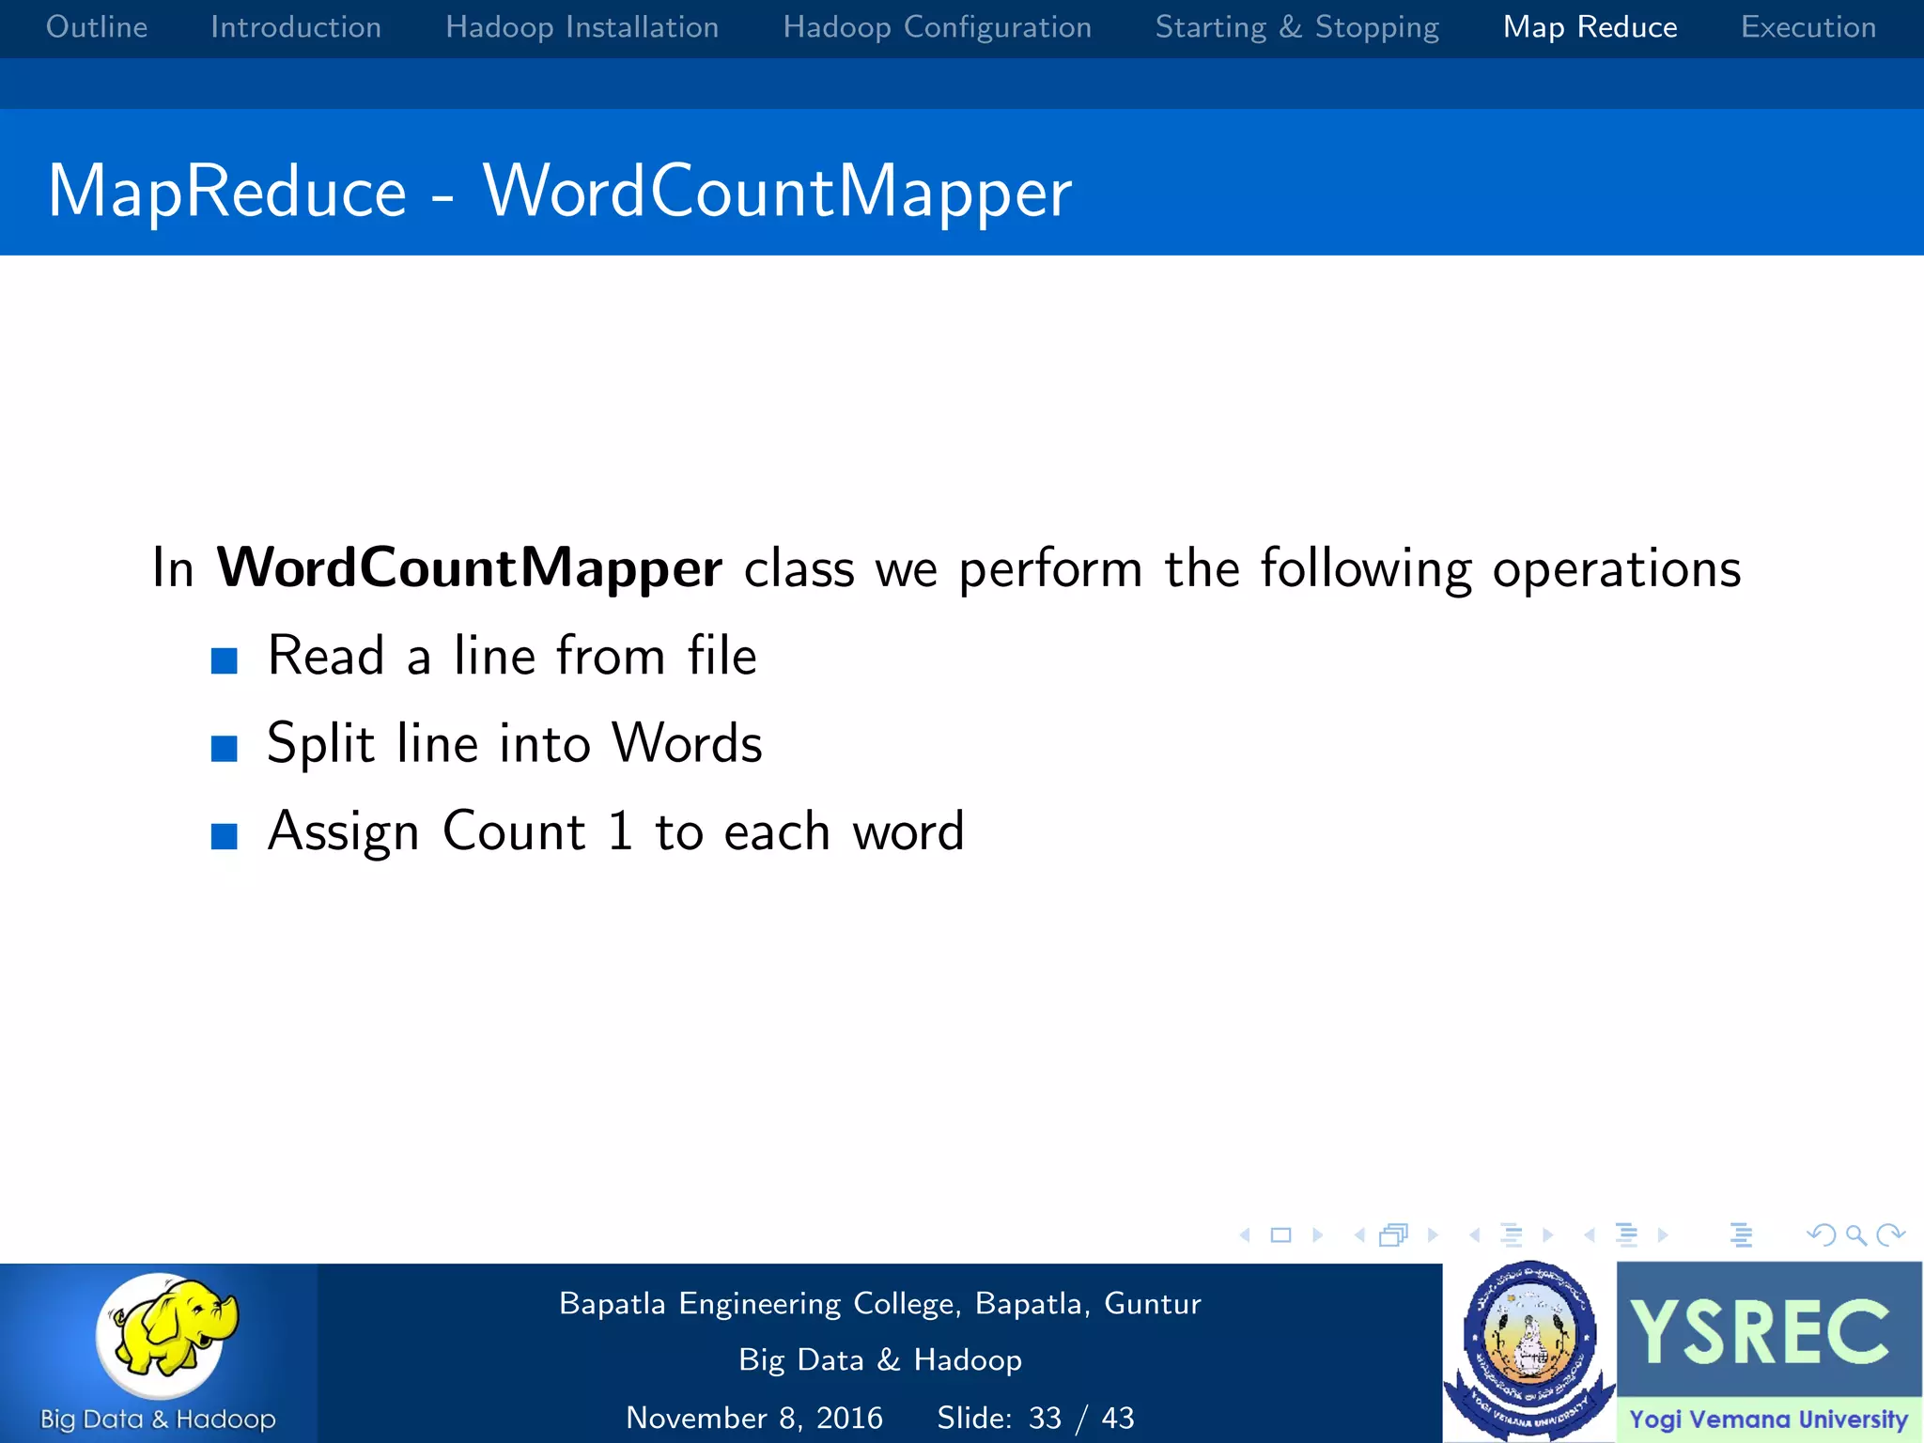Click the subsection lines navigation icon
Screen dimensions: 1924x1443
click(1512, 1235)
